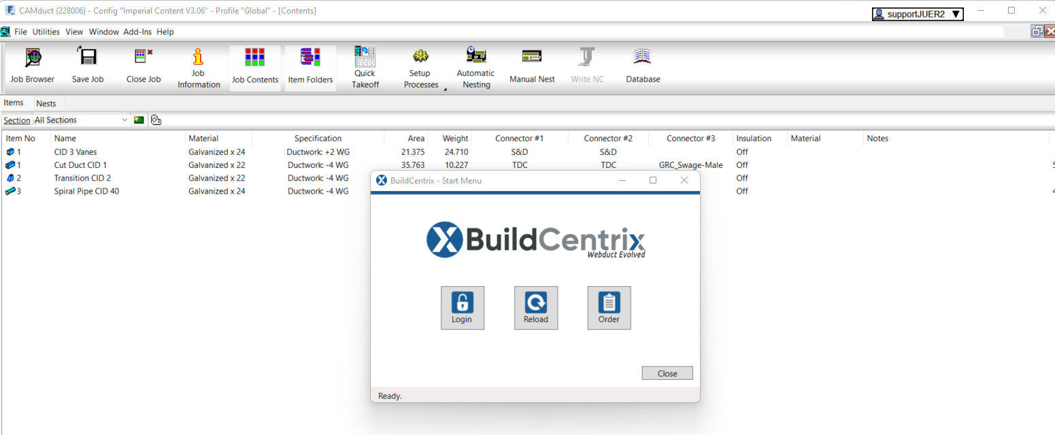Open the Item Folders view
The height and width of the screenshot is (435, 1055).
(x=310, y=66)
